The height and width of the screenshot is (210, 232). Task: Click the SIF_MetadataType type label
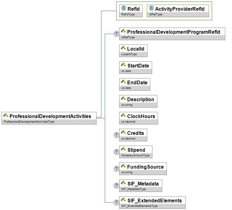click(x=133, y=189)
